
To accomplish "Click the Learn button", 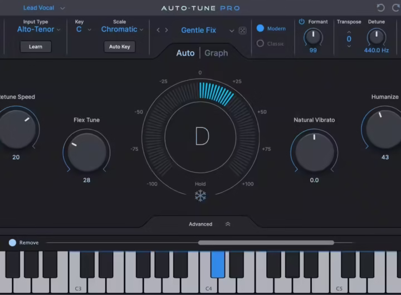I will tap(36, 47).
